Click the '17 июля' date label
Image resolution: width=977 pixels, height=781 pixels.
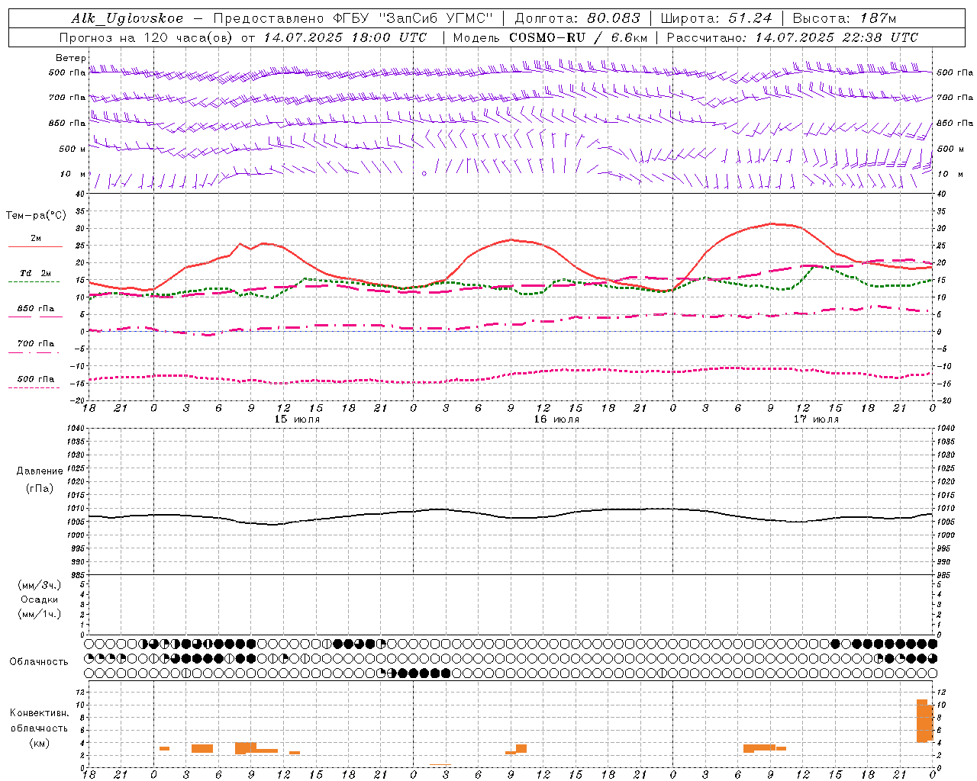tap(816, 419)
